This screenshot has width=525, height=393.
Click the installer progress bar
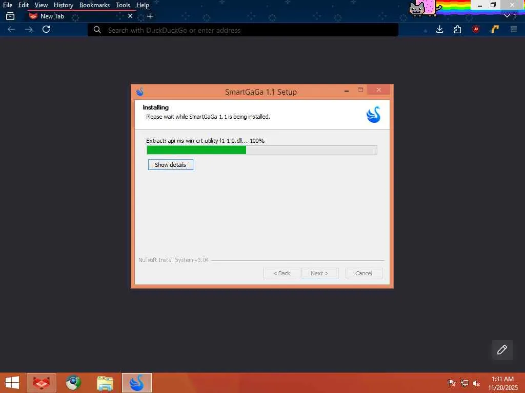[262, 150]
